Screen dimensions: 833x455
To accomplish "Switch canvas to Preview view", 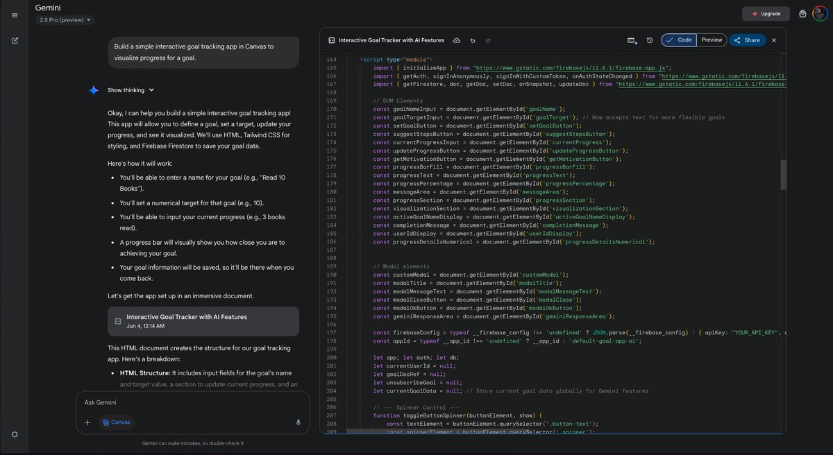I will (712, 40).
